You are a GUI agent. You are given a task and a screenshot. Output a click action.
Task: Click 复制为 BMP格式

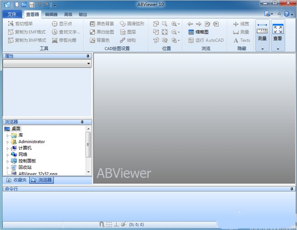(x=27, y=40)
